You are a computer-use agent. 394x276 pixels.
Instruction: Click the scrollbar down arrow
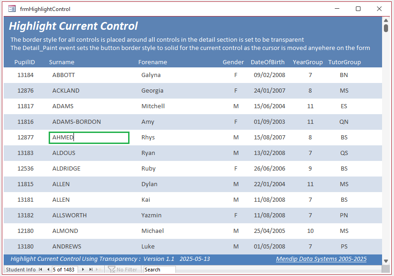[386, 261]
